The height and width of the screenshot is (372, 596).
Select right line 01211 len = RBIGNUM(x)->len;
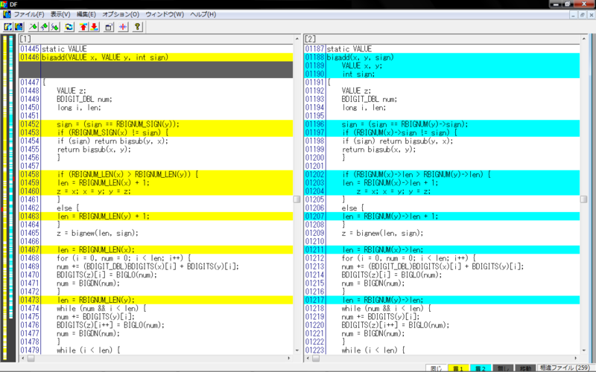point(442,249)
